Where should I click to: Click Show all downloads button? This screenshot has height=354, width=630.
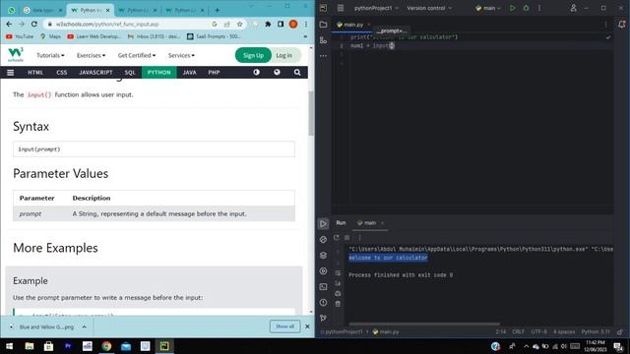coord(284,326)
